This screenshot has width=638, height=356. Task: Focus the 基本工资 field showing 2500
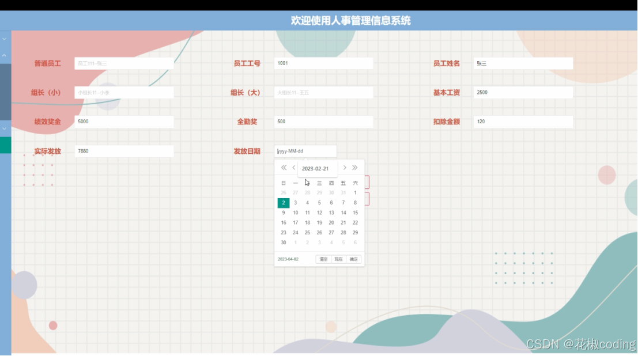523,93
